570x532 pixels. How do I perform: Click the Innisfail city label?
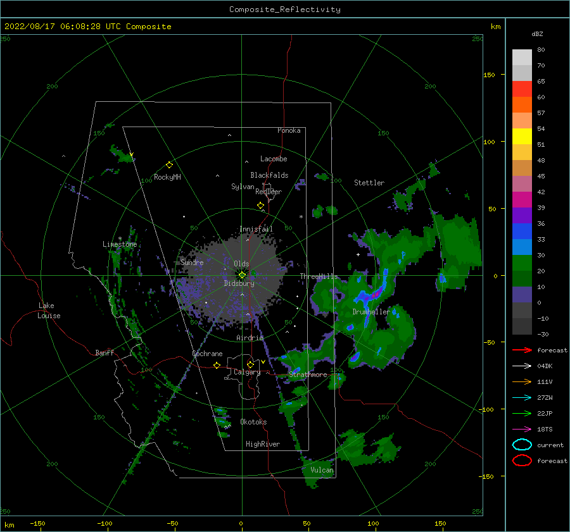[x=256, y=229]
